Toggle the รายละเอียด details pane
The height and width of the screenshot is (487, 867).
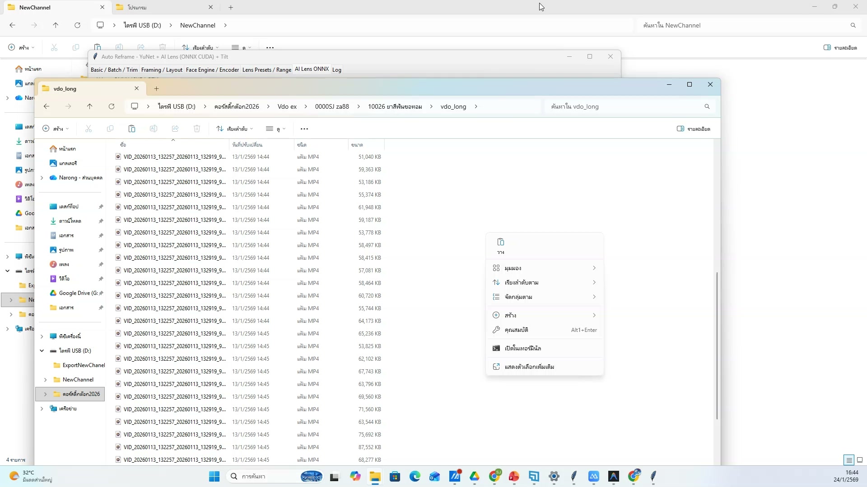[x=694, y=129]
